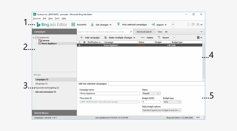Open the column chooser icon
The image size is (237, 131).
click(x=199, y=38)
